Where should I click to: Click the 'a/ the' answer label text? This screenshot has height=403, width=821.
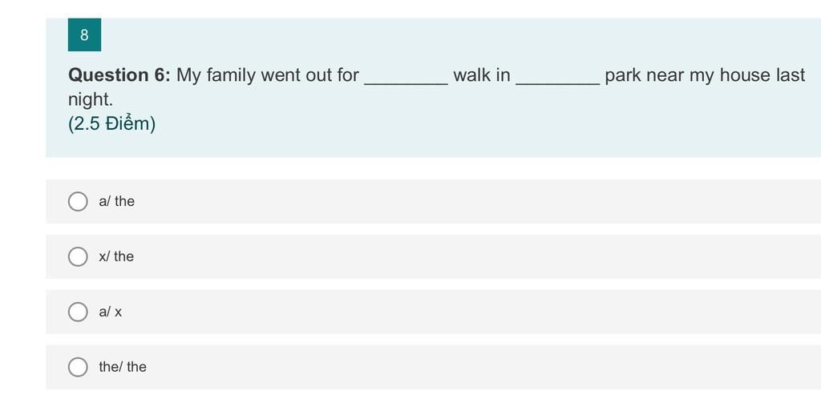(x=117, y=201)
